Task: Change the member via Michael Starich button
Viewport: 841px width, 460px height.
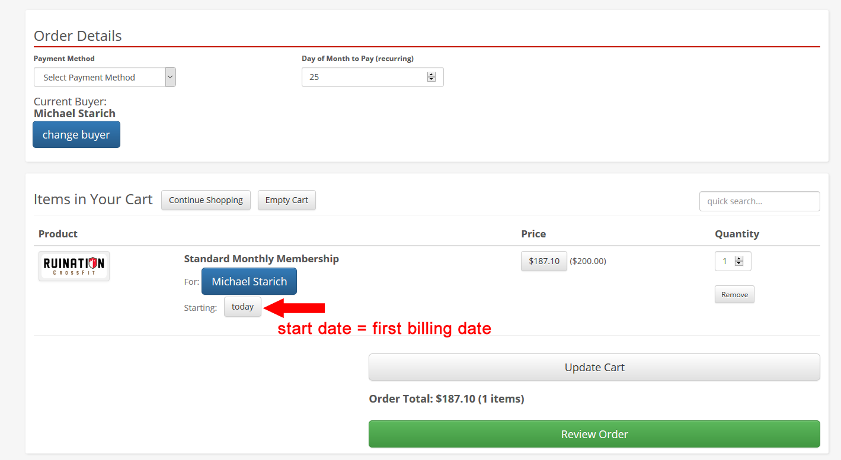Action: [249, 281]
